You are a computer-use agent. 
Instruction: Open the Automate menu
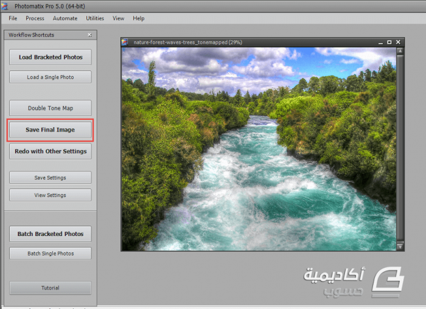[x=65, y=18]
